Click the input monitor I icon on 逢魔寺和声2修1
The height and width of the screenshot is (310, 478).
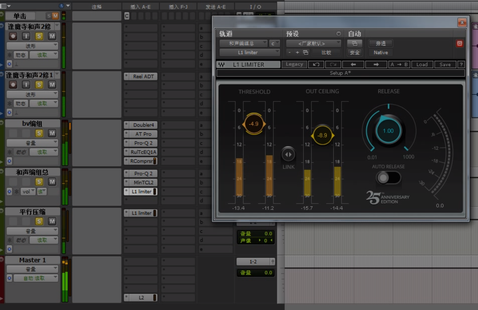coord(26,84)
